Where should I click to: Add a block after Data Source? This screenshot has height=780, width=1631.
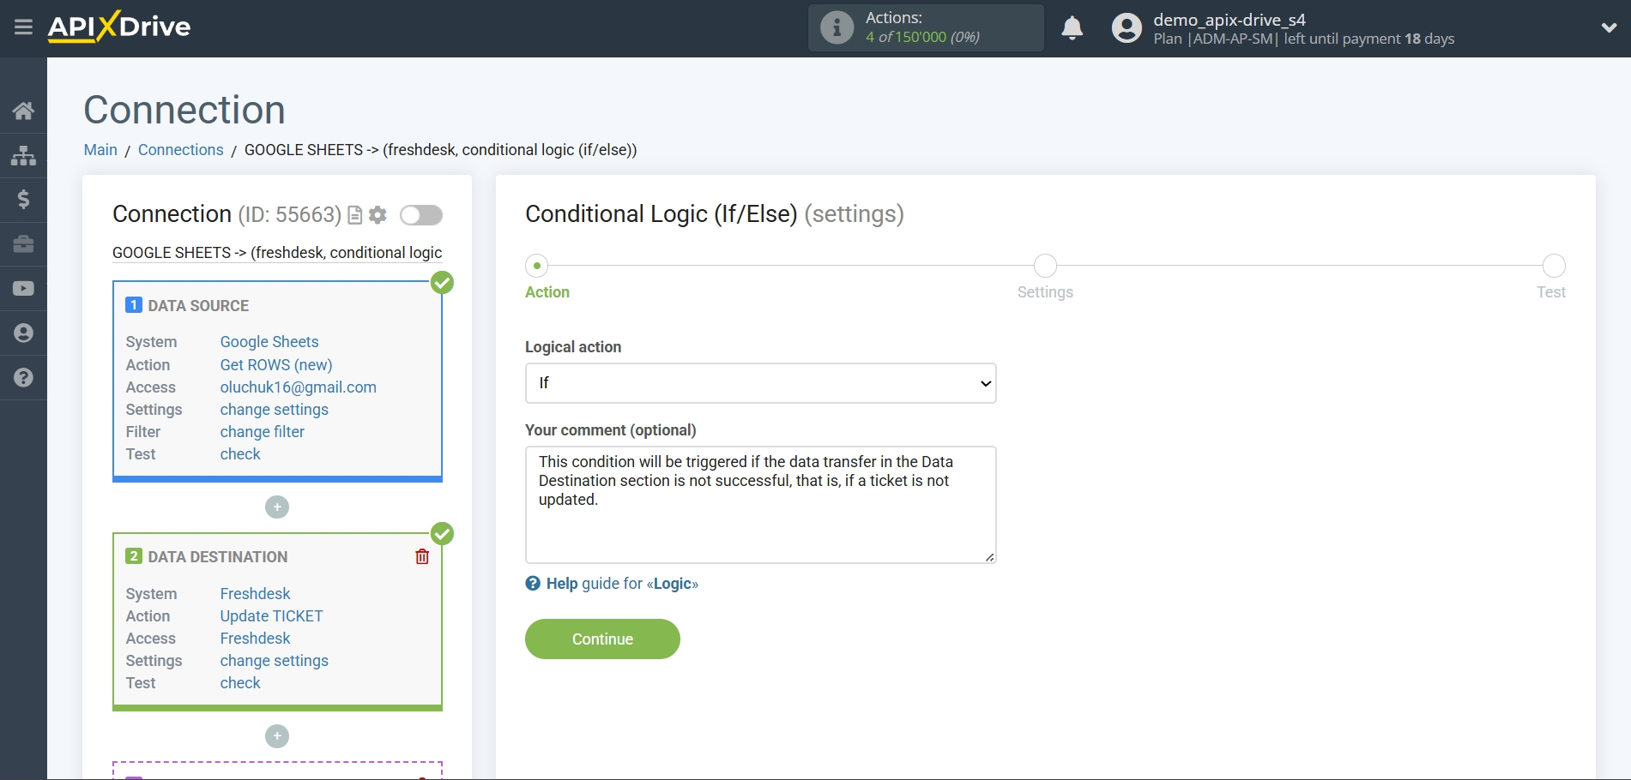point(277,507)
